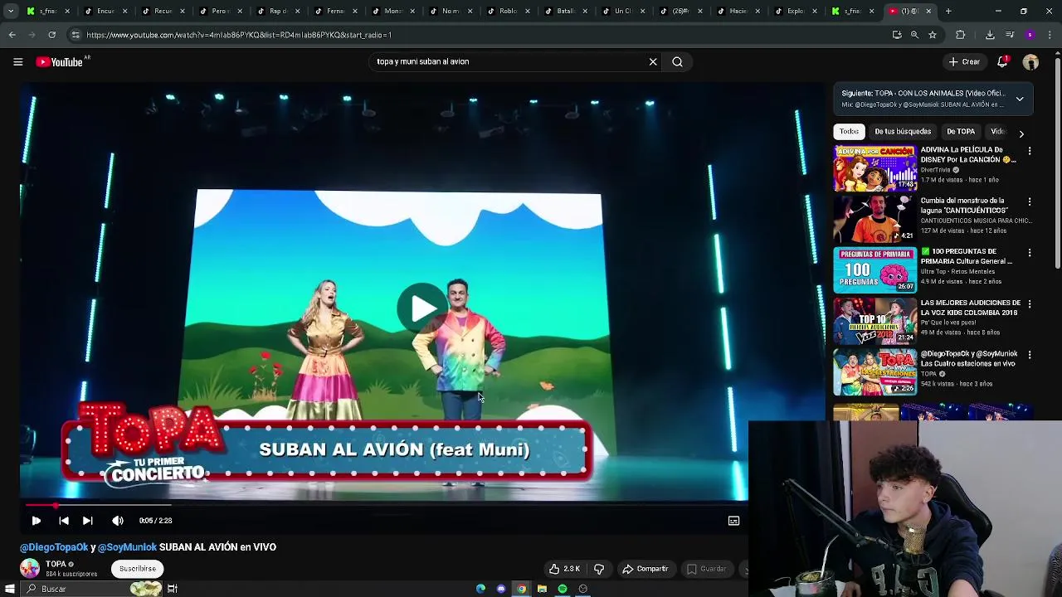This screenshot has width=1062, height=597.
Task: Click the large play overlay on video
Action: coord(422,308)
